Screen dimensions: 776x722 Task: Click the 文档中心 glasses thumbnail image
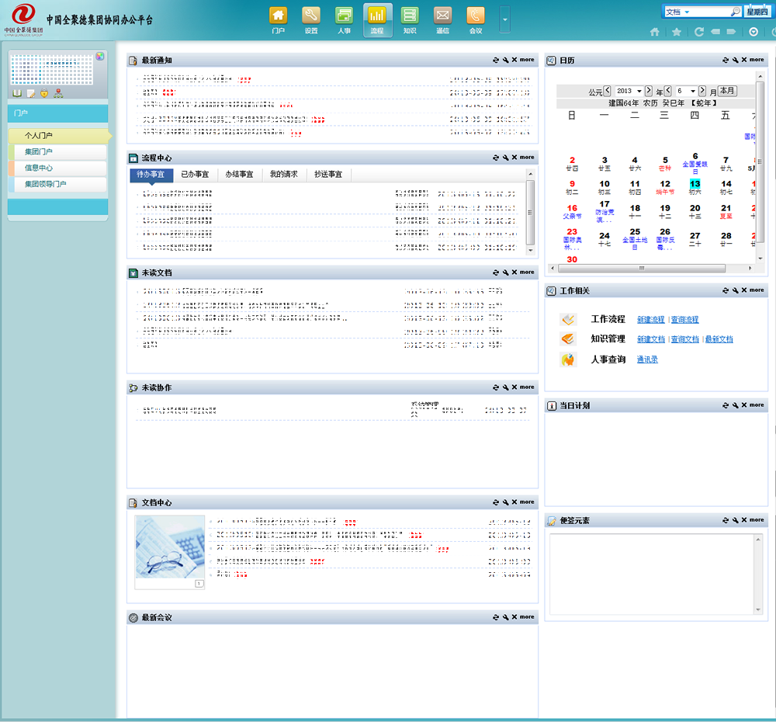click(x=170, y=547)
